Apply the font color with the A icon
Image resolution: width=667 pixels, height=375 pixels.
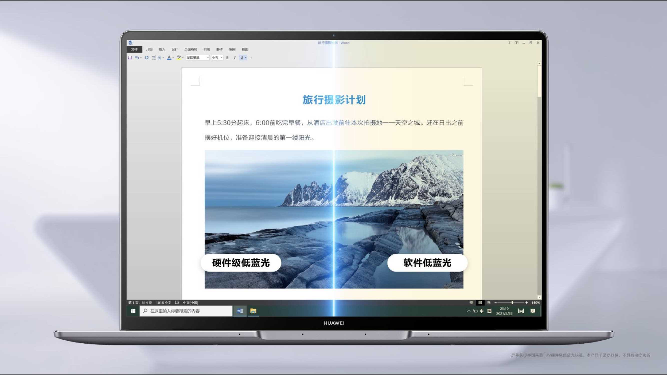pyautogui.click(x=170, y=57)
